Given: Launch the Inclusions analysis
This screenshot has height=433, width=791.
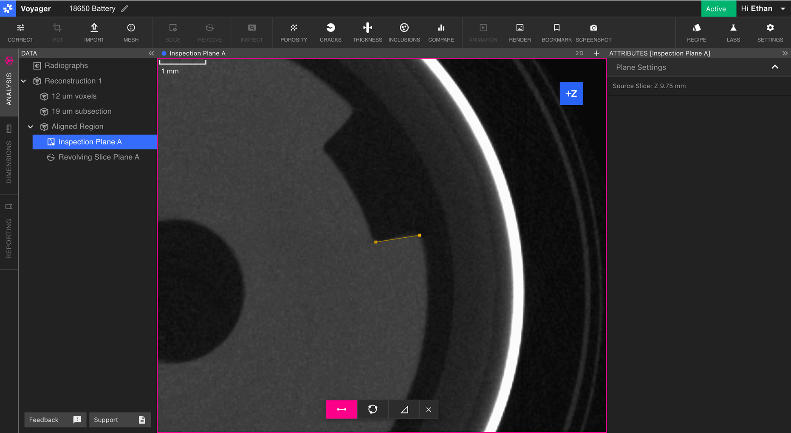Looking at the screenshot, I should click(x=404, y=33).
